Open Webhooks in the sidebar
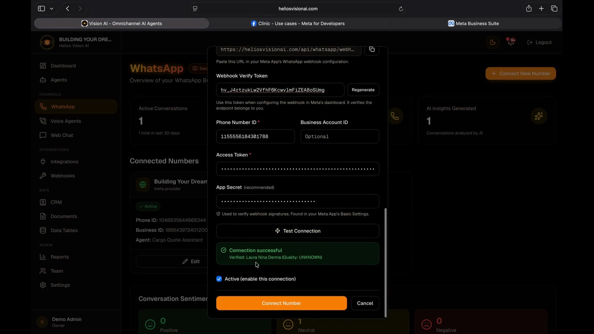This screenshot has width=594, height=334. 75,176
